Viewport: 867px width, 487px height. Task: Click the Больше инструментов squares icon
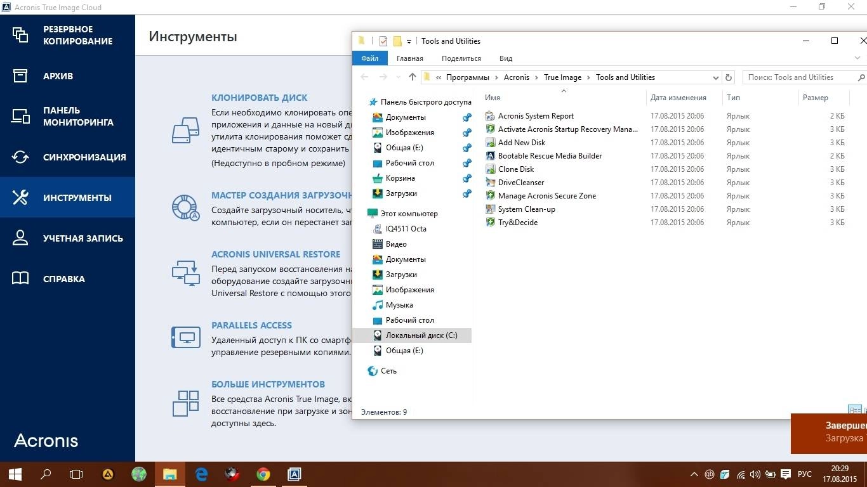pyautogui.click(x=186, y=403)
